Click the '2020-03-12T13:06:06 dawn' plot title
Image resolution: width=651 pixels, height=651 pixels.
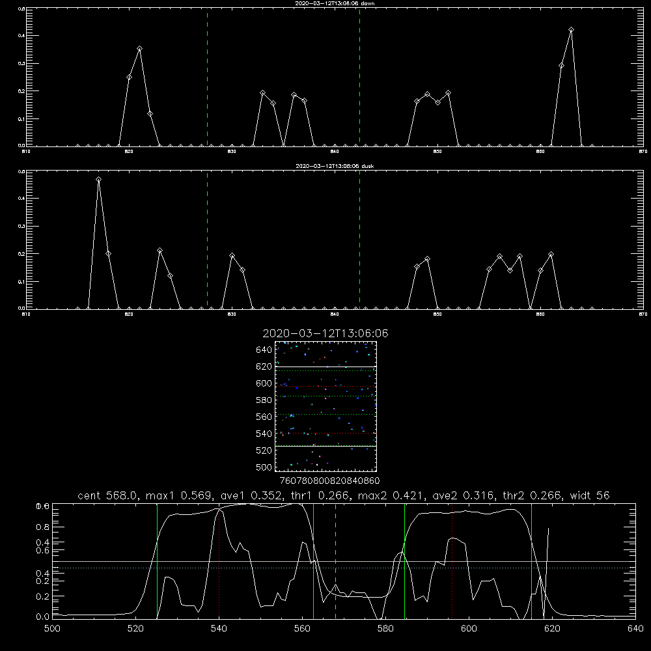[x=335, y=3]
